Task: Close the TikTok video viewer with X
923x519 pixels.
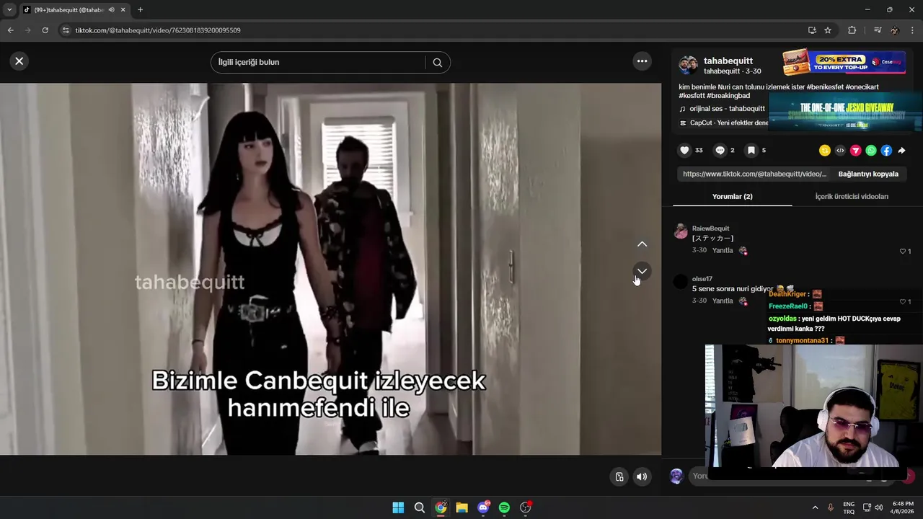Action: point(19,61)
